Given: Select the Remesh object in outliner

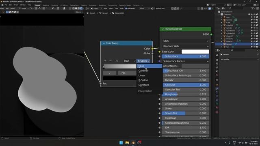Looking at the screenshot, I should [229, 44].
